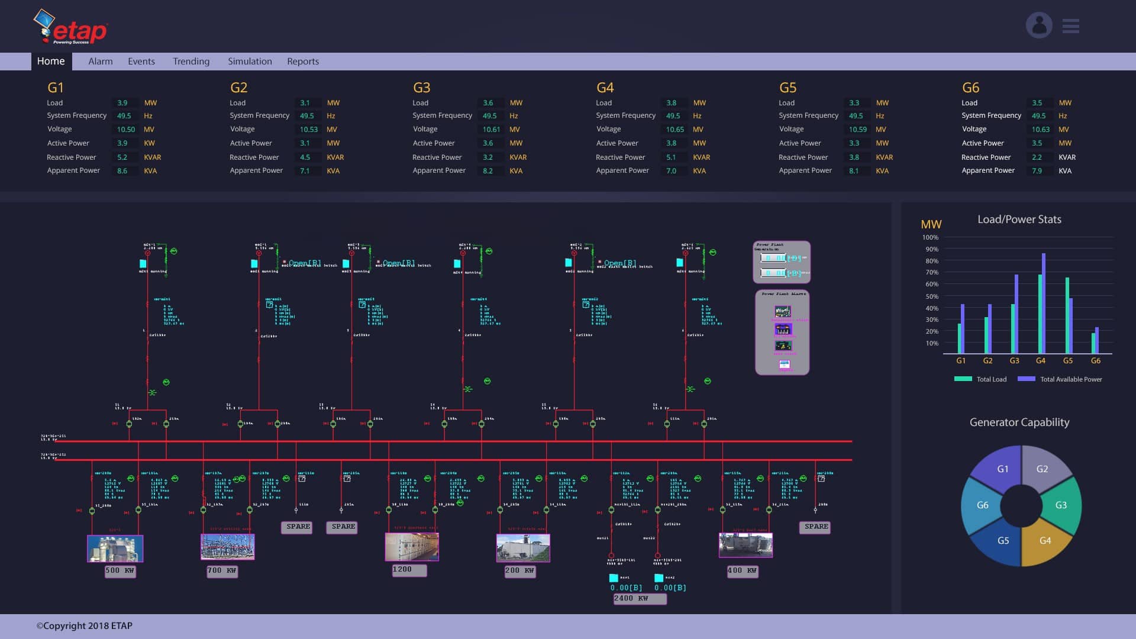Screen dimensions: 1136x639
Task: Click the third alarm icon in Power Plant Alarms panel
Action: coord(783,346)
